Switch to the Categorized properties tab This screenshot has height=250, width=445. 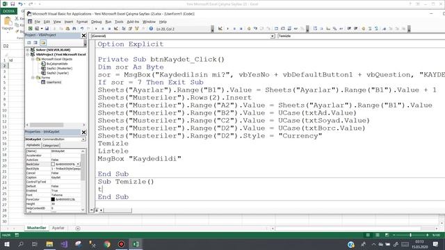tap(51, 145)
